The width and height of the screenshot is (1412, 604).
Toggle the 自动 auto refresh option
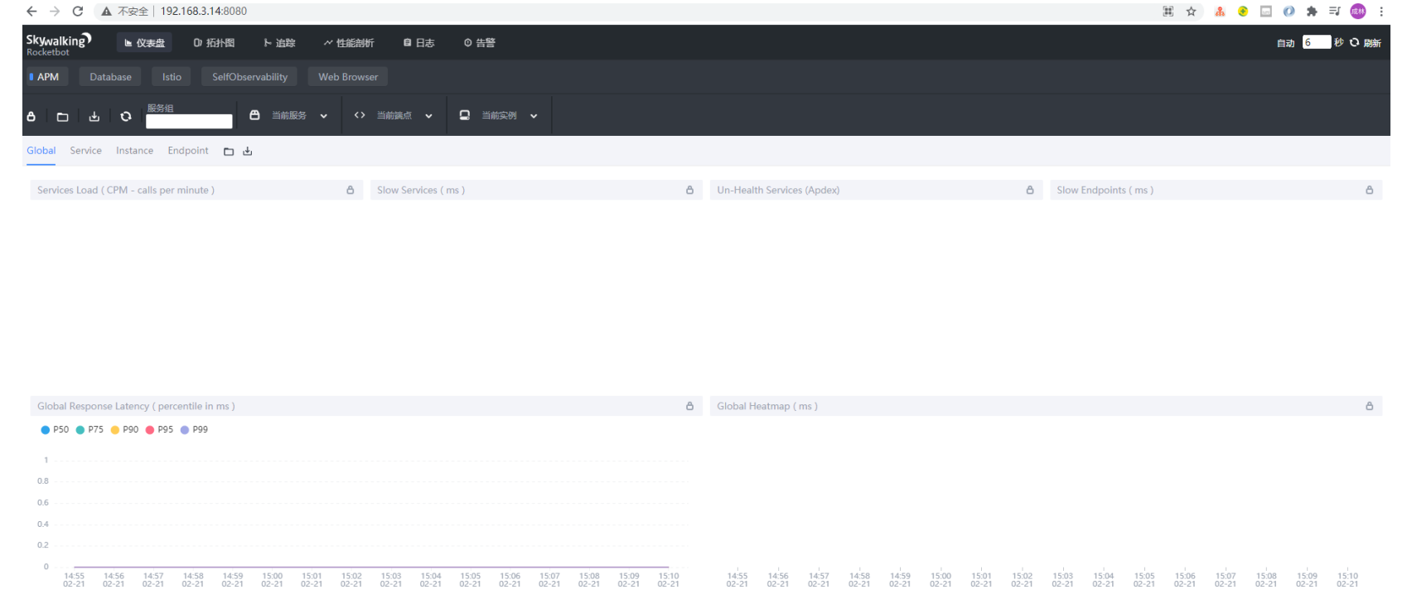(1285, 43)
